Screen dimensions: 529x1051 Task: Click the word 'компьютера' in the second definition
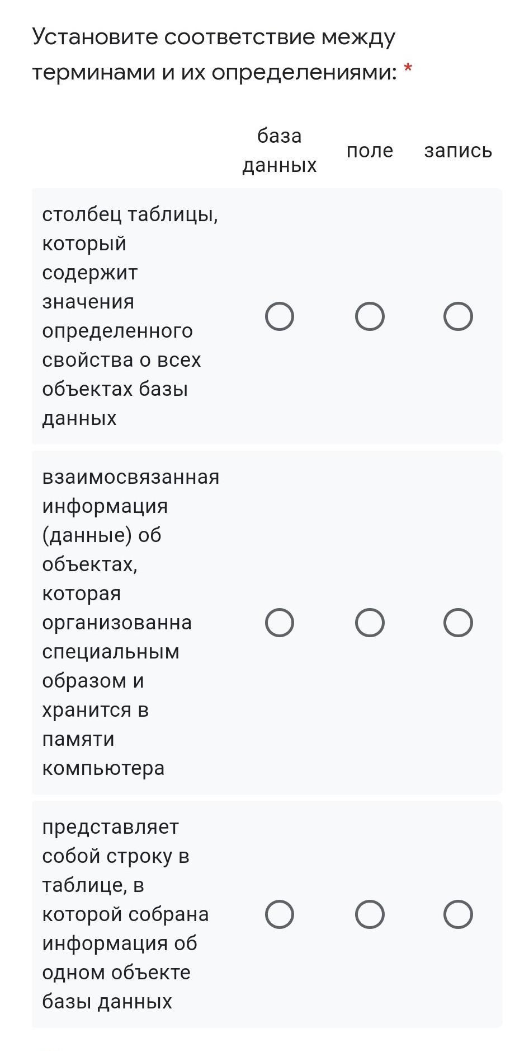[103, 768]
